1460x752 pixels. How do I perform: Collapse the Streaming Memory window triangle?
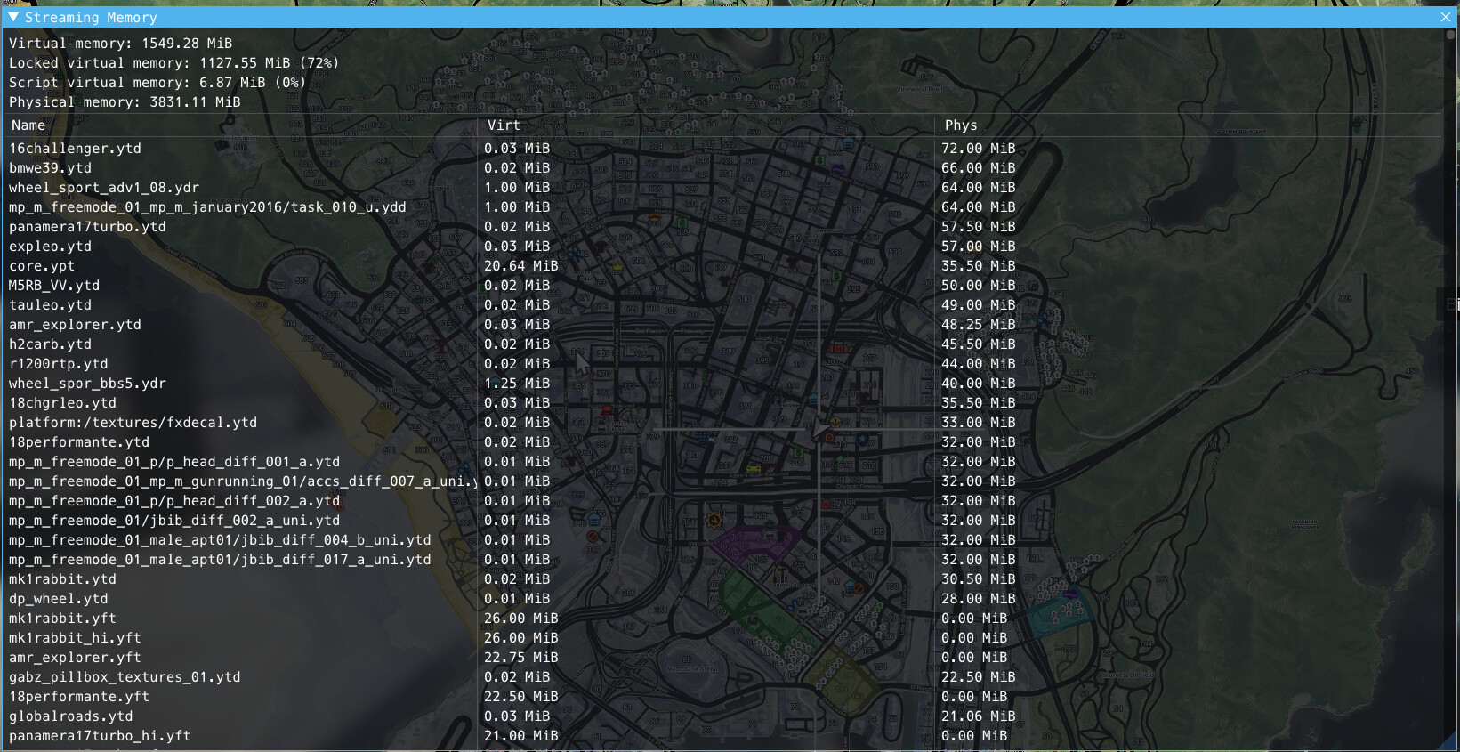click(12, 17)
